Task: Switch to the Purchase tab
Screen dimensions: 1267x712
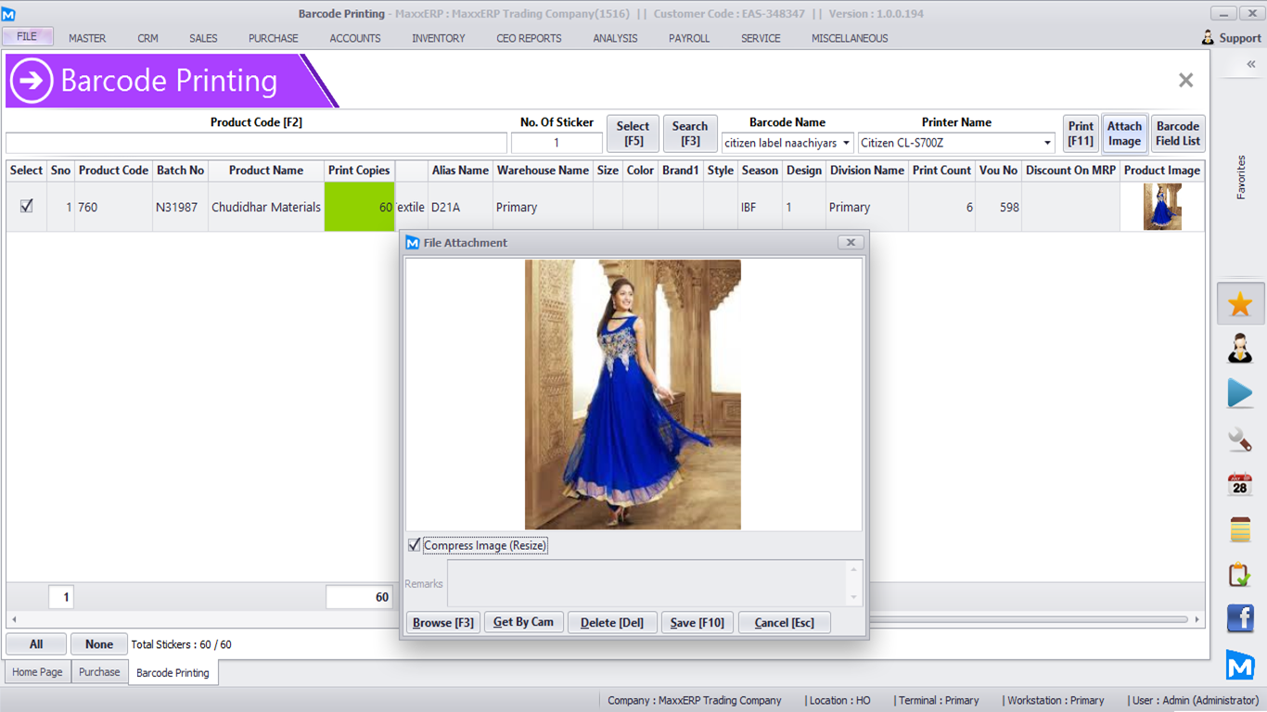Action: point(99,672)
